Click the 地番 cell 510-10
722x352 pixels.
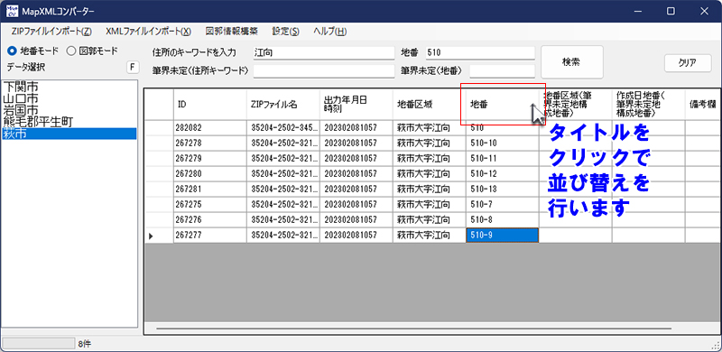(503, 144)
